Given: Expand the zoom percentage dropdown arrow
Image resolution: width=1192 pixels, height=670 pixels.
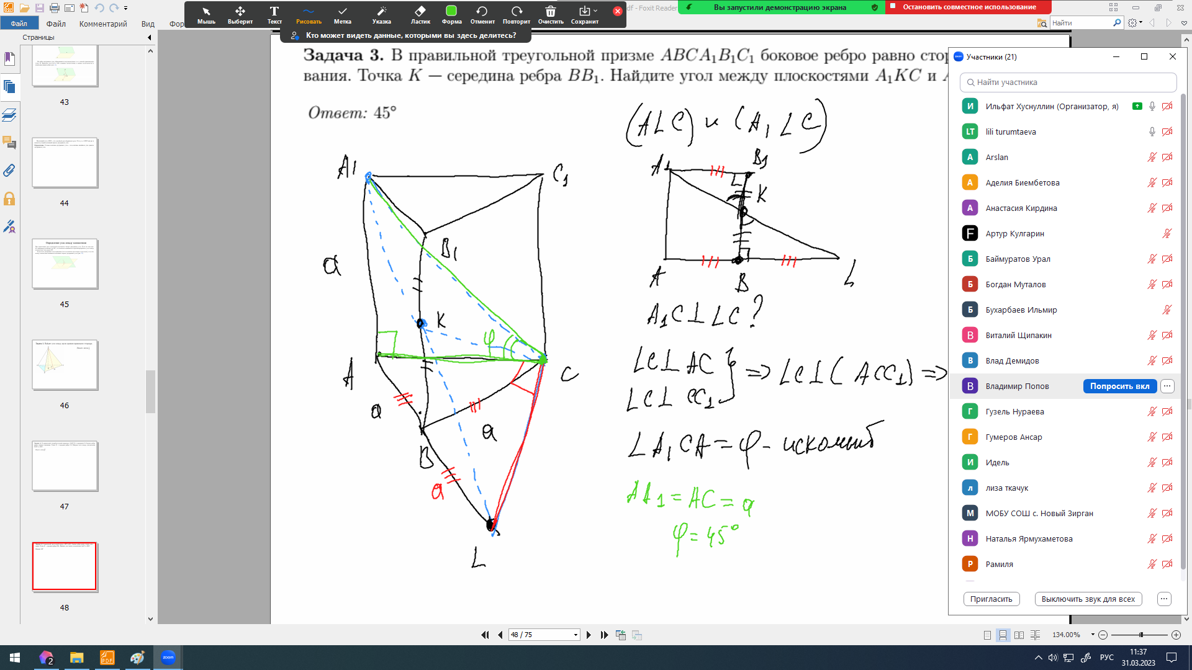Looking at the screenshot, I should coord(1093,635).
